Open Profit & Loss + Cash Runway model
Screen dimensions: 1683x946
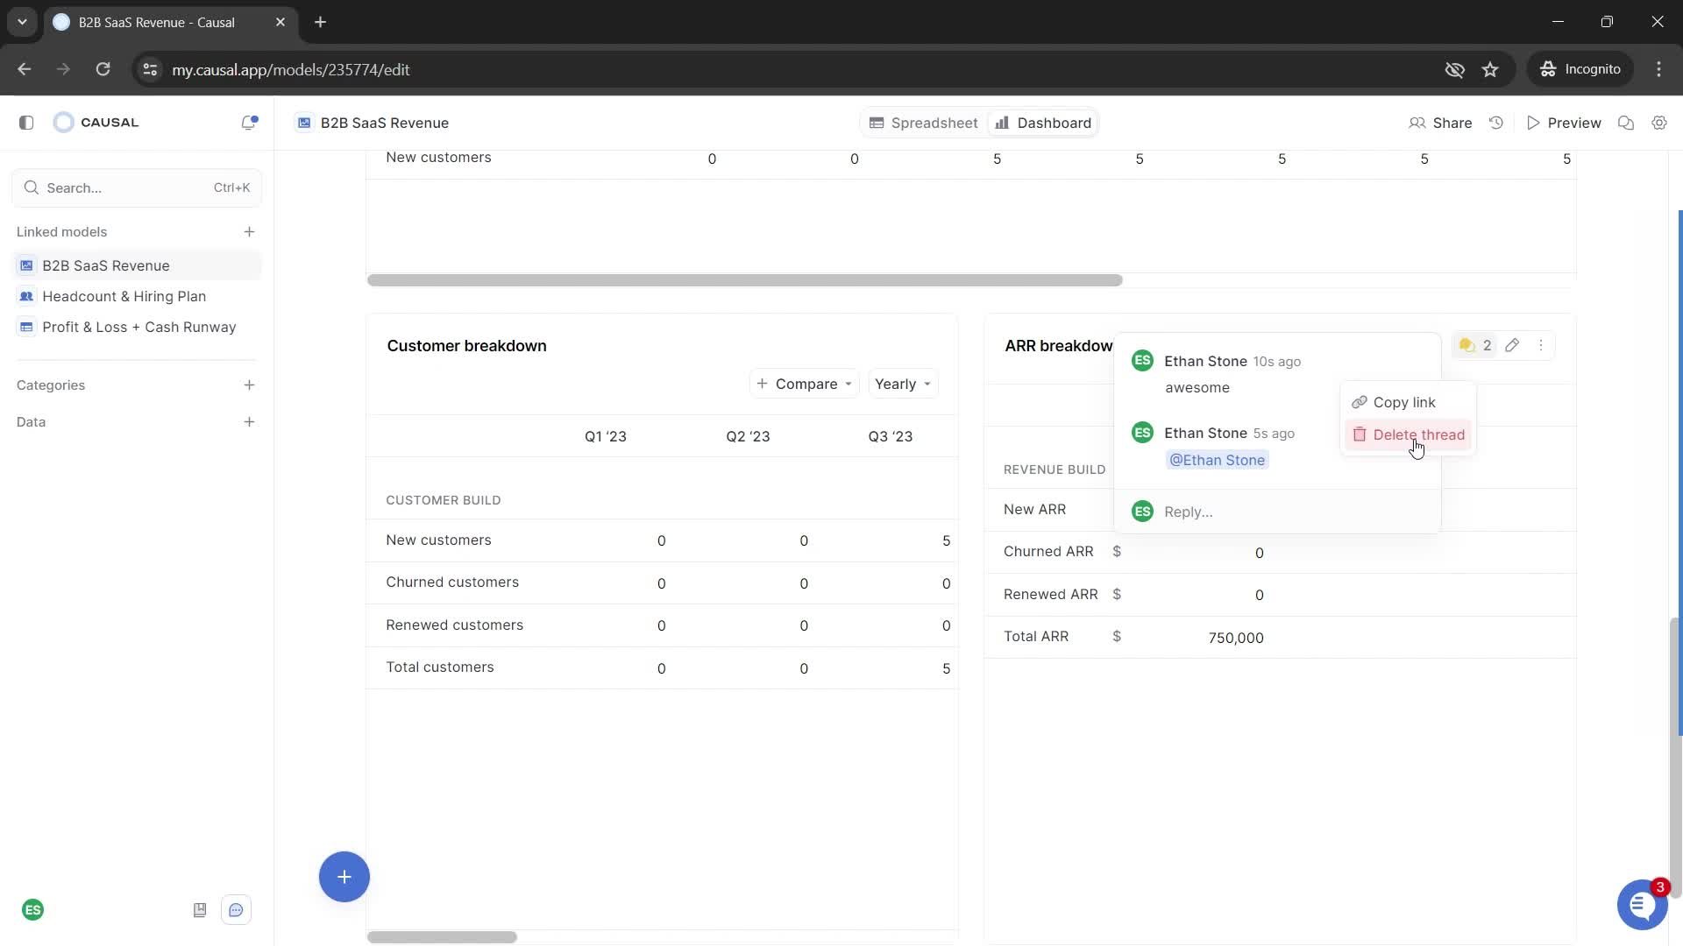137,327
